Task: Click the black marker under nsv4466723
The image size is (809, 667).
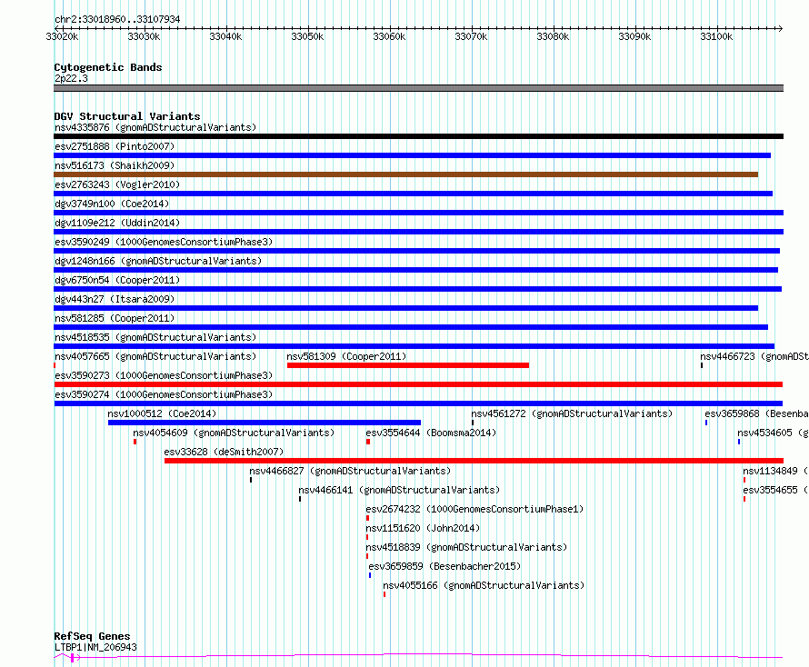Action: pos(702,365)
